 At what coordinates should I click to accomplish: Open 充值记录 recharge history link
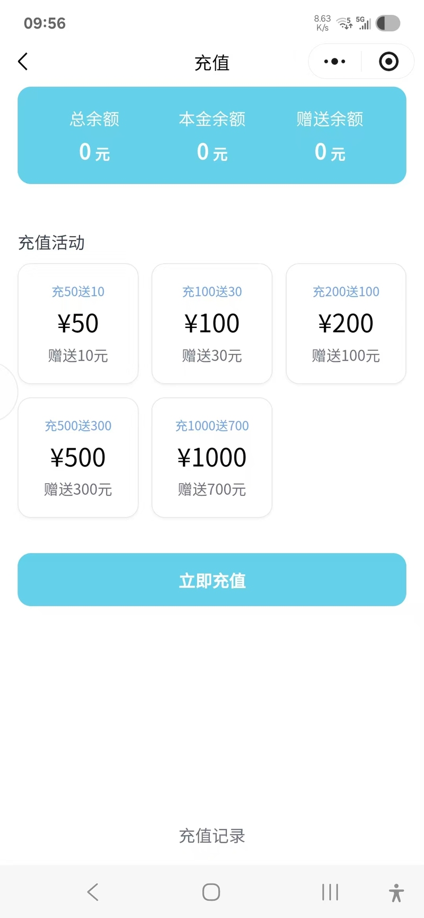[x=212, y=836]
